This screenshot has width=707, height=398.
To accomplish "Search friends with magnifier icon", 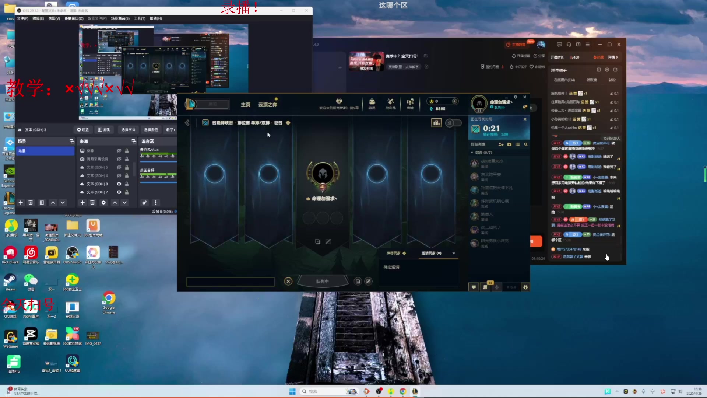I will point(526,144).
